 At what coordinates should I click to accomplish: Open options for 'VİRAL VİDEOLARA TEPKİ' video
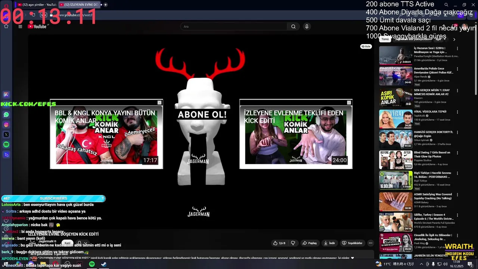[x=457, y=112]
